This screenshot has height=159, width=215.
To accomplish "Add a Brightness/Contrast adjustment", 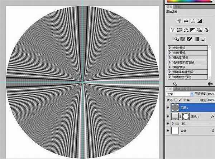I will point(179,21).
